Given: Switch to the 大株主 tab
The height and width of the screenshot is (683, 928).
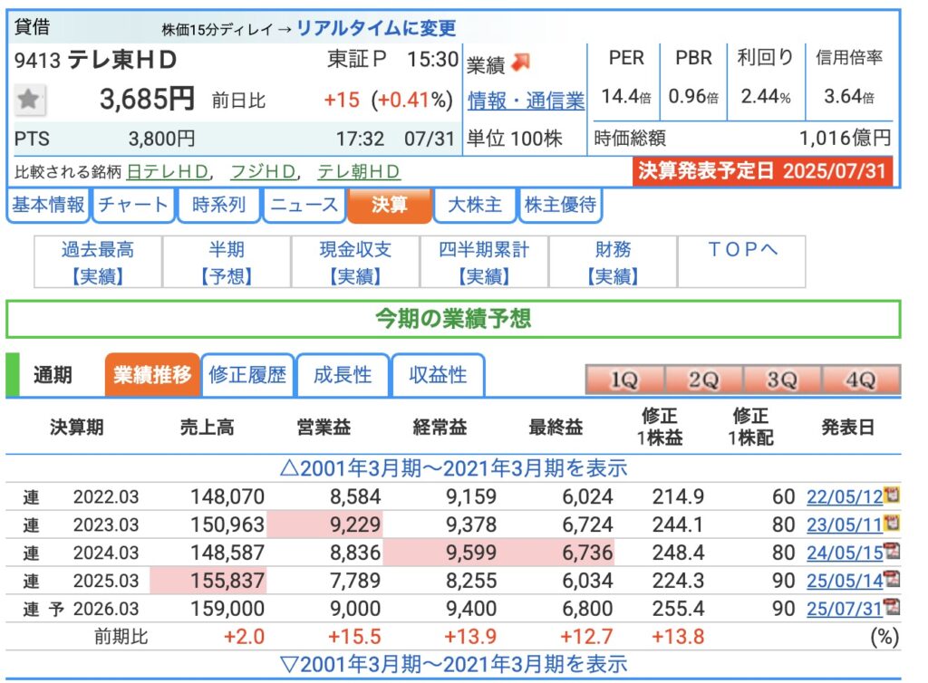Looking at the screenshot, I should coord(475,205).
